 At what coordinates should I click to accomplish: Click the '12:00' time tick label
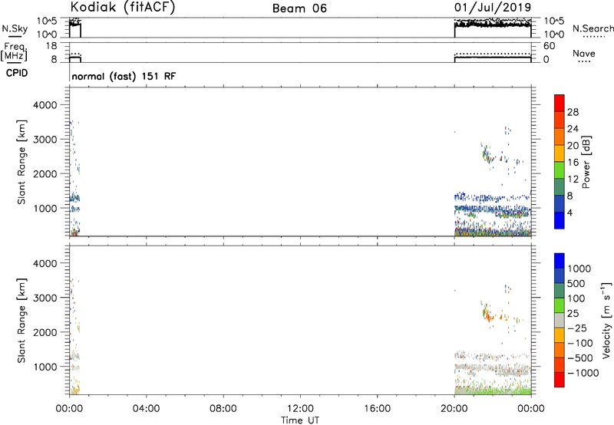(x=300, y=409)
